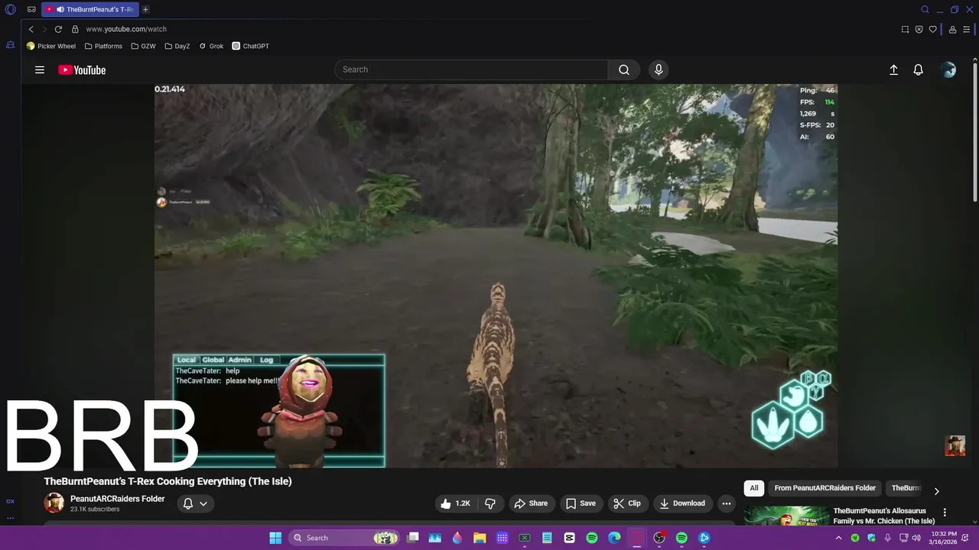This screenshot has width=979, height=550.
Task: Open the ChatGPT bookmark
Action: pyautogui.click(x=251, y=46)
